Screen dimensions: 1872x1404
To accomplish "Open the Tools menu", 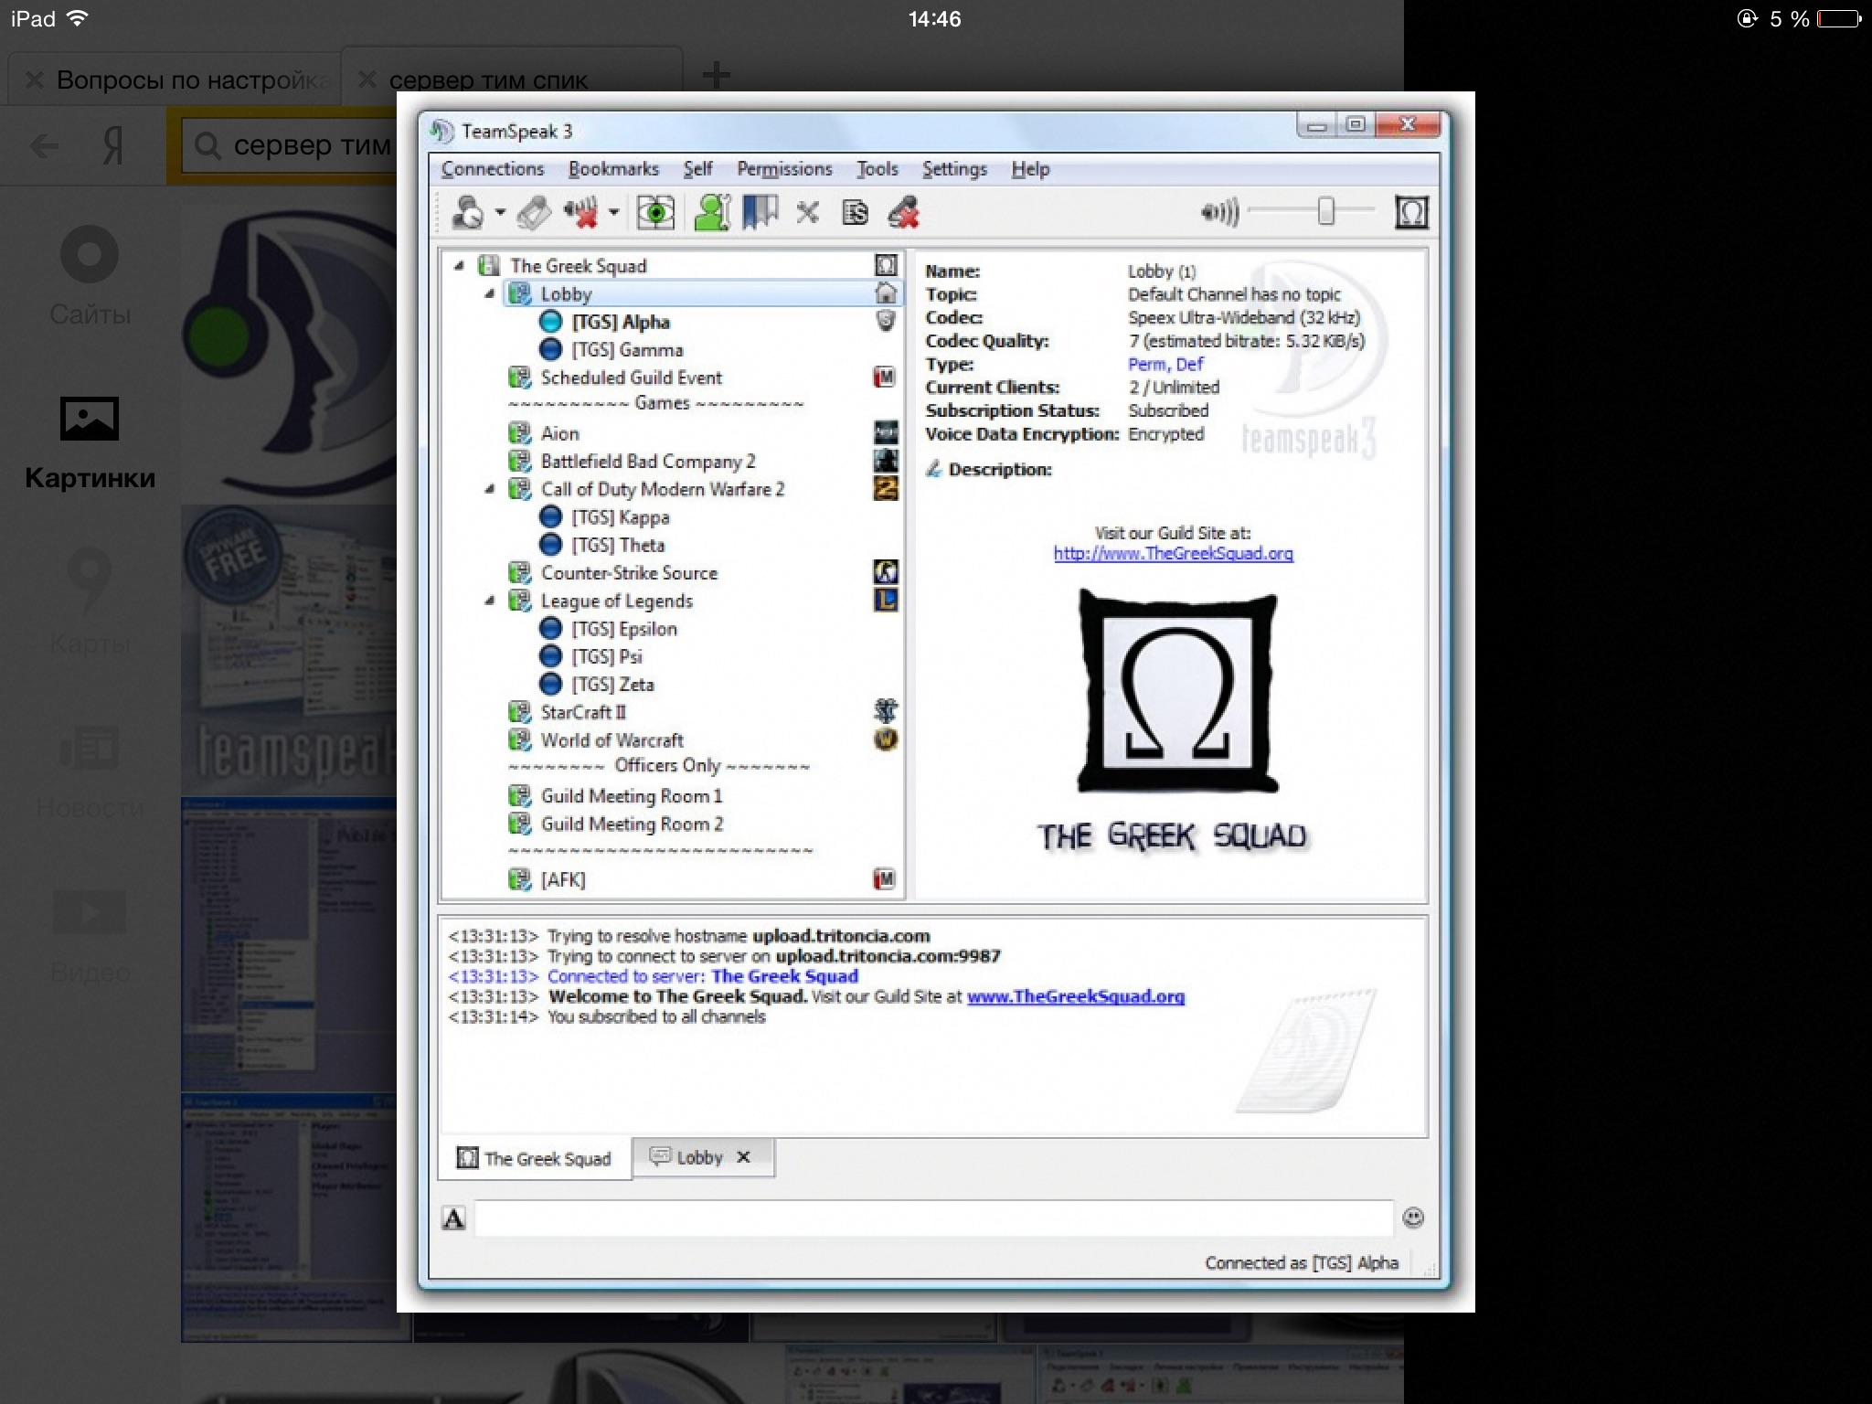I will [877, 169].
